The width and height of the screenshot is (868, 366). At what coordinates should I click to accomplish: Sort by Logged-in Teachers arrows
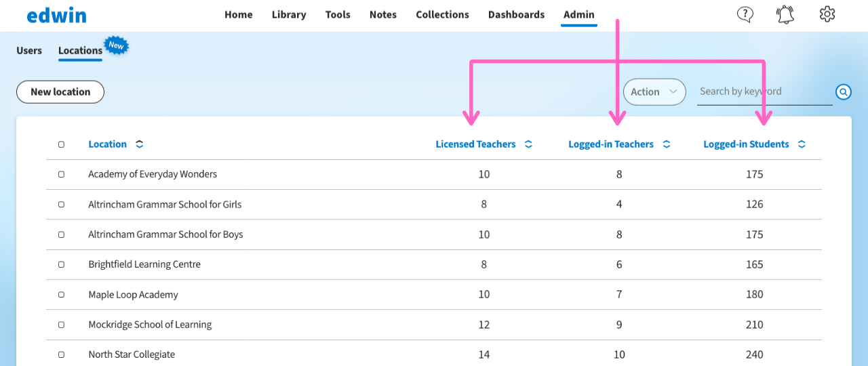tap(667, 144)
